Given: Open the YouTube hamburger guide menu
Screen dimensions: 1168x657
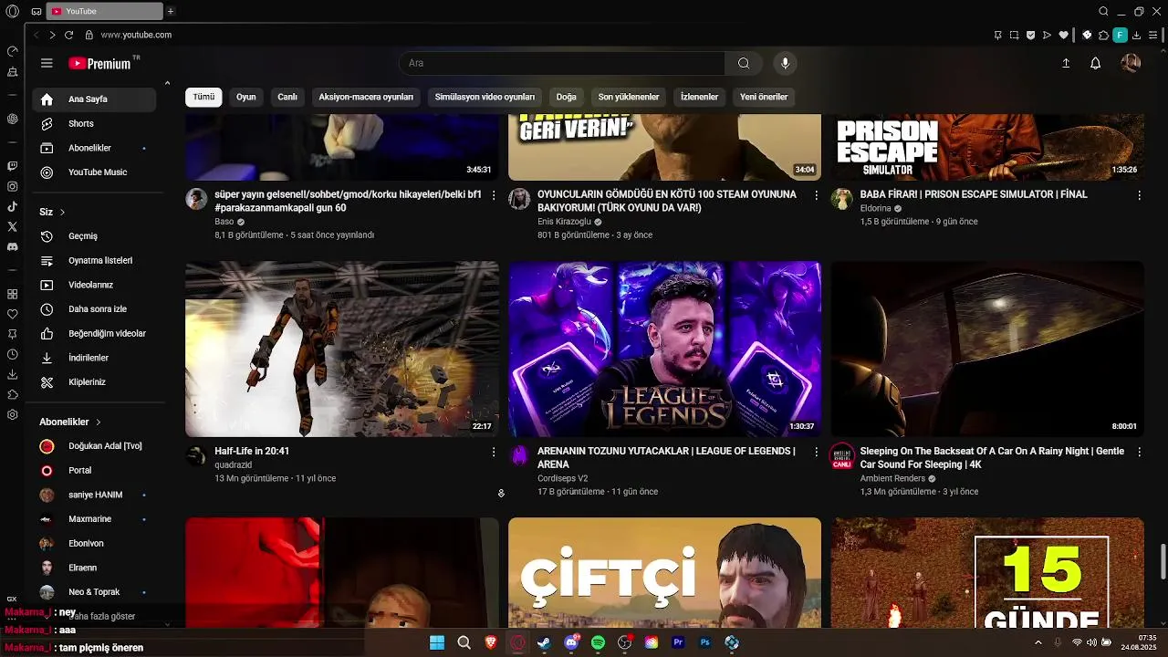Looking at the screenshot, I should [x=47, y=63].
